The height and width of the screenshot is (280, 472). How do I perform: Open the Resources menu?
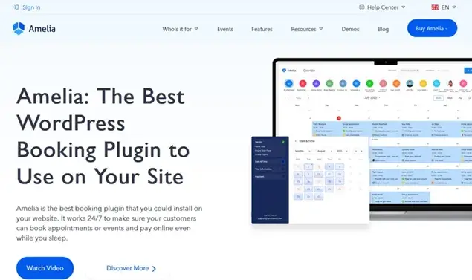(303, 29)
